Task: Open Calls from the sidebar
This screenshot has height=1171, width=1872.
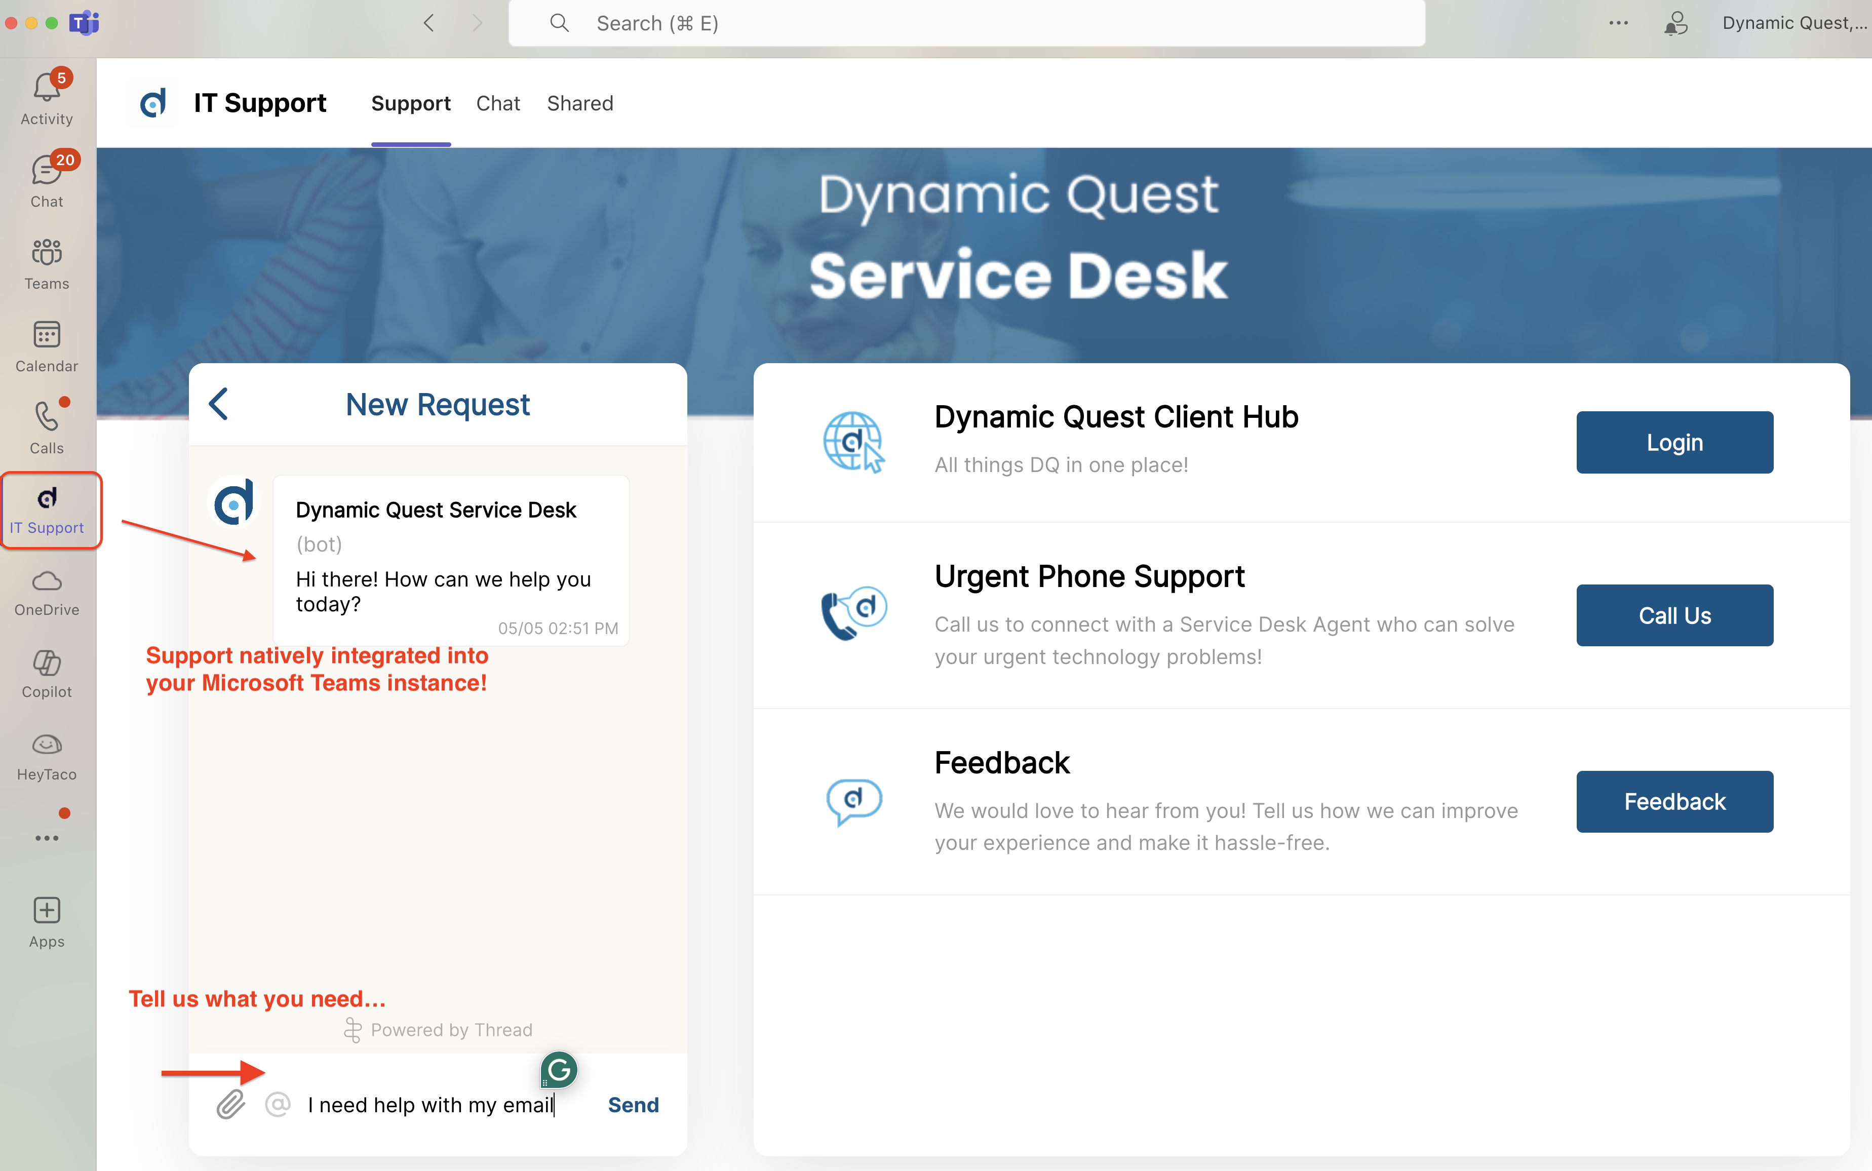Action: [x=47, y=428]
